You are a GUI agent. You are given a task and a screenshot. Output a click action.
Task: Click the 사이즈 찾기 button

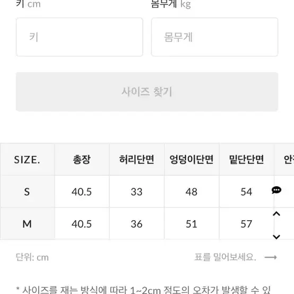147,92
